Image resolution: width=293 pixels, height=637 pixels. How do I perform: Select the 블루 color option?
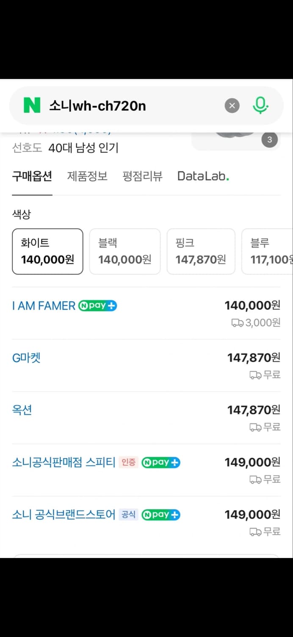(x=271, y=251)
